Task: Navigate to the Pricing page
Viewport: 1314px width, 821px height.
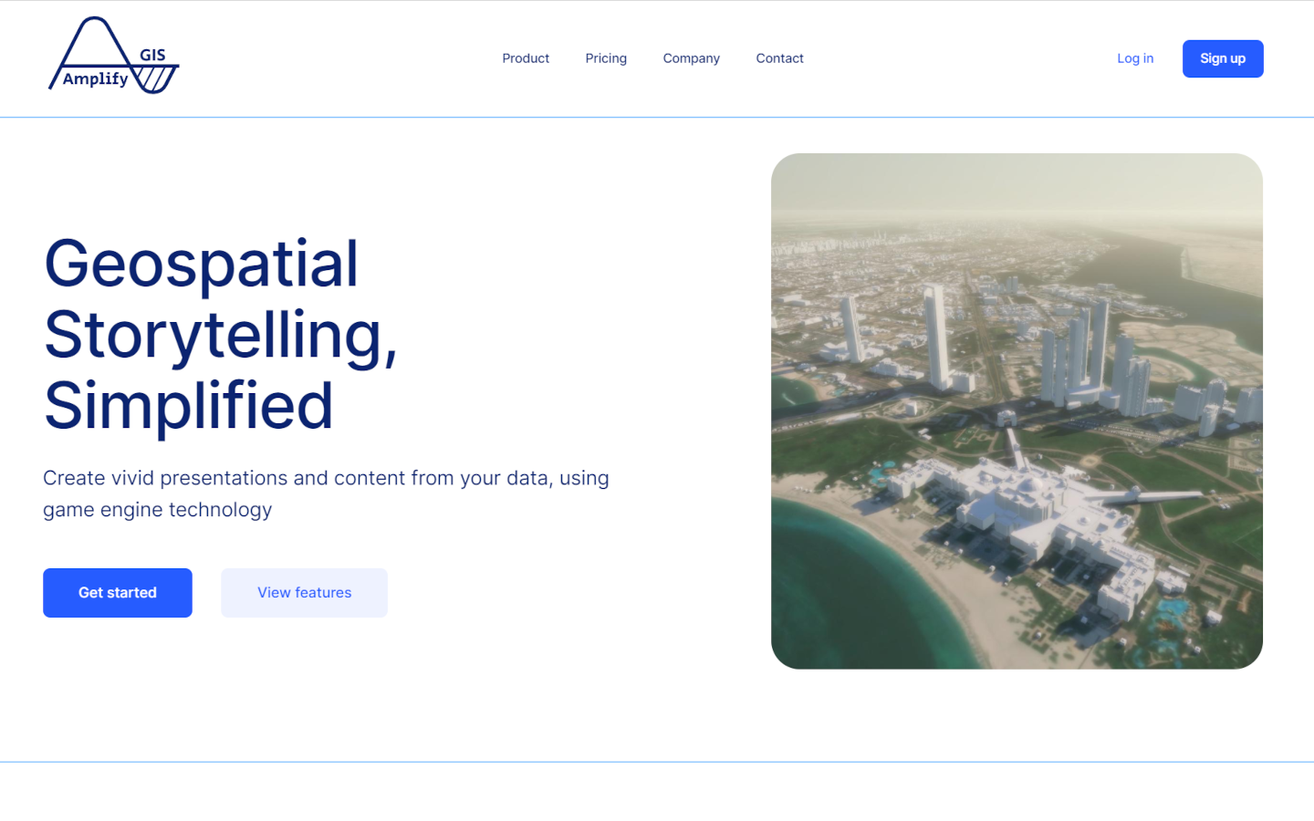Action: click(606, 57)
